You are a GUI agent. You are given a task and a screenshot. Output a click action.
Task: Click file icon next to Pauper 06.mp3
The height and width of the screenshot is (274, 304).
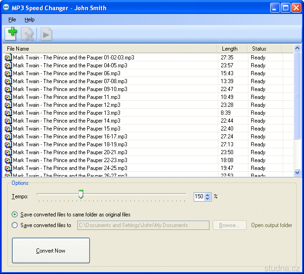point(8,73)
